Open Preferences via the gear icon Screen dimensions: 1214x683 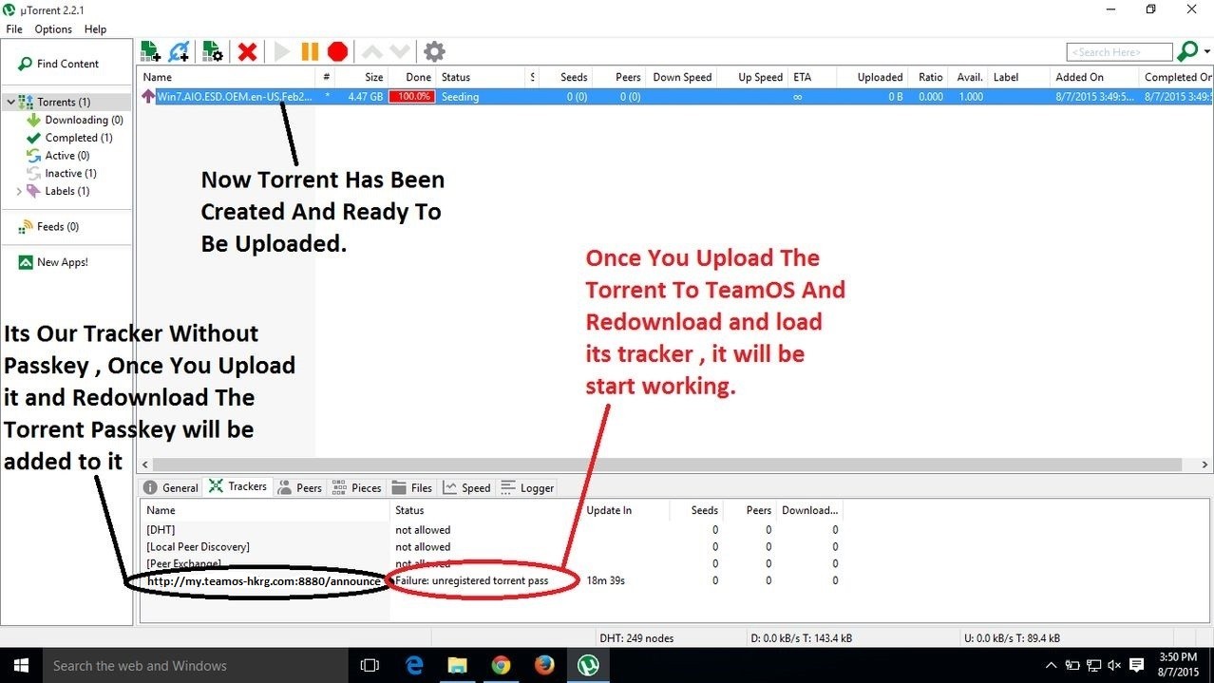point(434,51)
